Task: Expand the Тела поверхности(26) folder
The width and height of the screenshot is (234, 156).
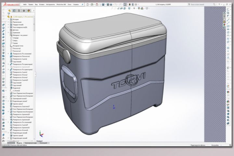Action: click(x=8, y=27)
